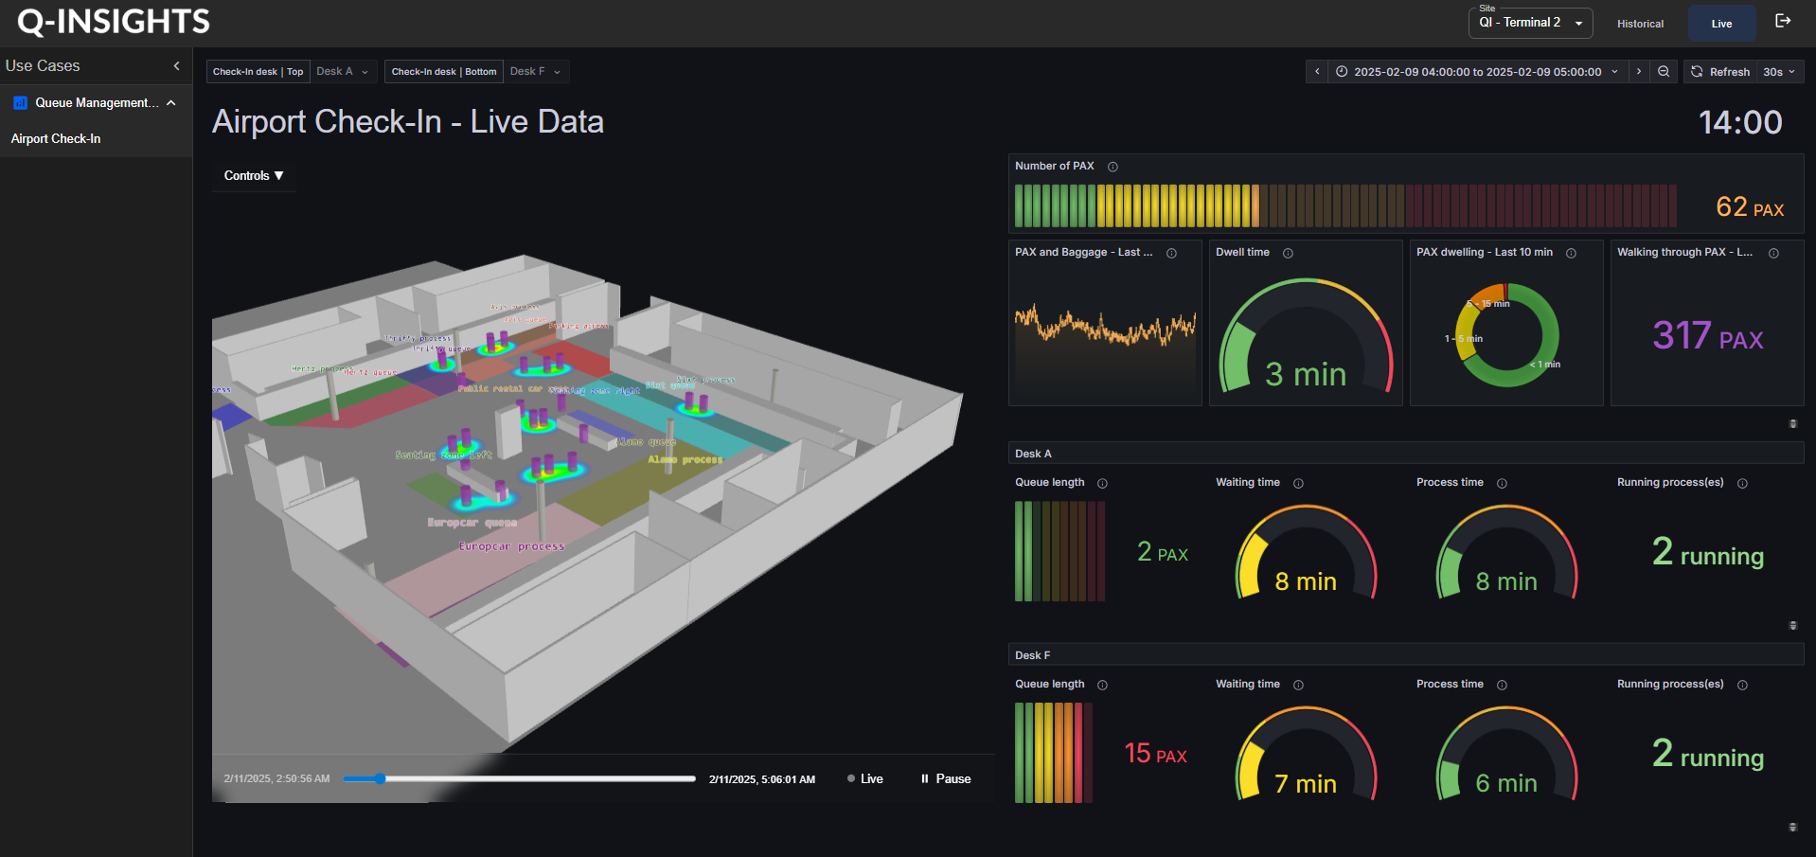
Task: Click Refresh dashboard button
Action: point(1720,72)
